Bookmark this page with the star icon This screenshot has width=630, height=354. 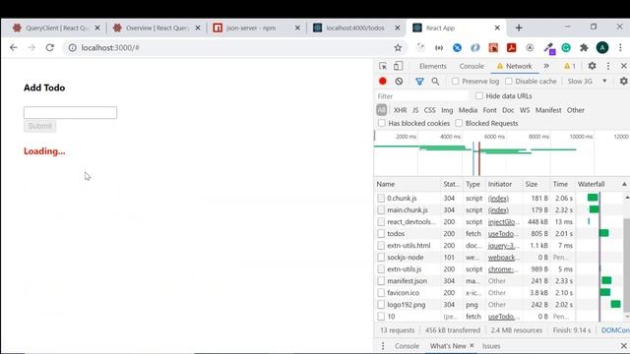(x=398, y=48)
